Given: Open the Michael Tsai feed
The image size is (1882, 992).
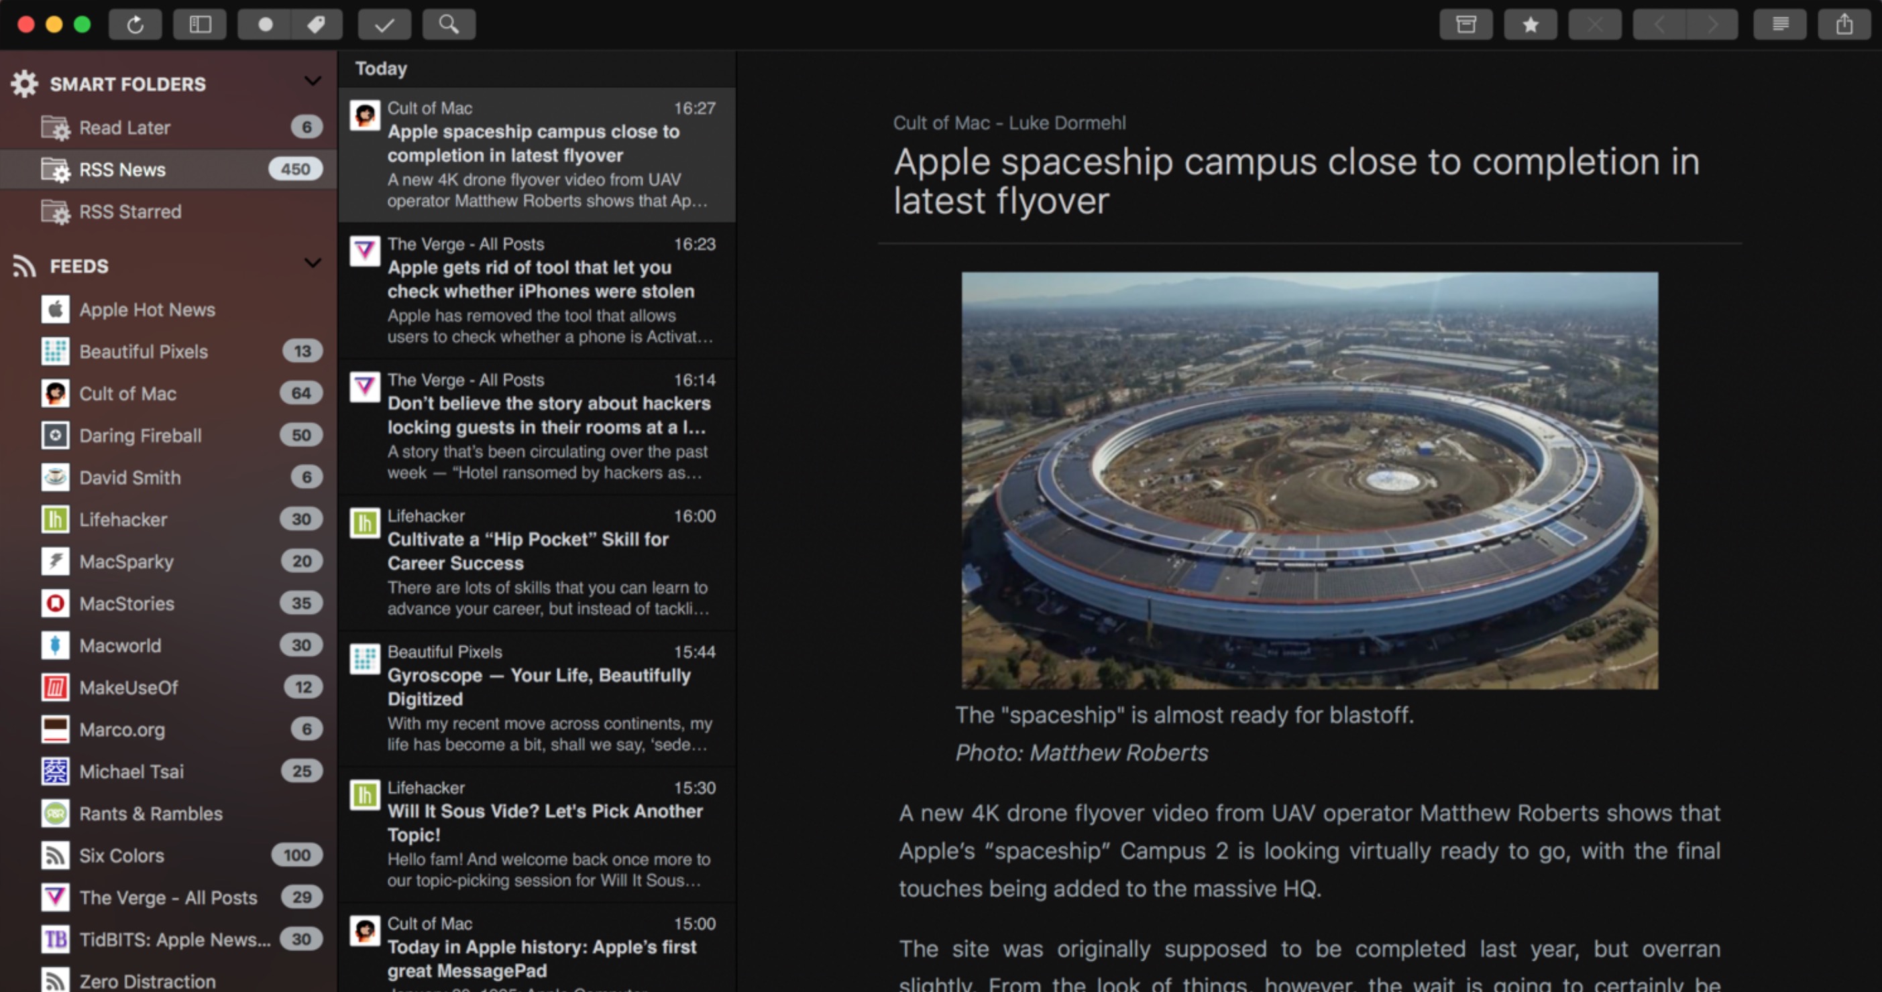Looking at the screenshot, I should point(168,771).
